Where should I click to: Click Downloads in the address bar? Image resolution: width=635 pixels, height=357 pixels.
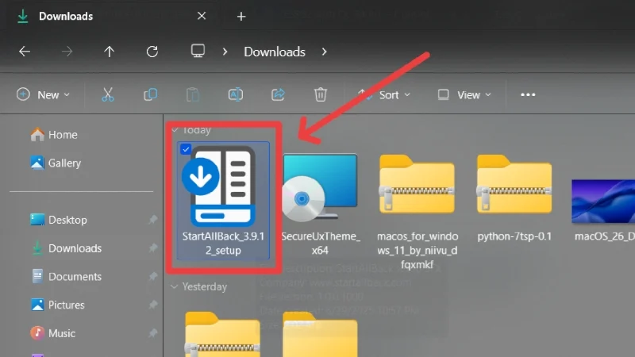click(275, 52)
